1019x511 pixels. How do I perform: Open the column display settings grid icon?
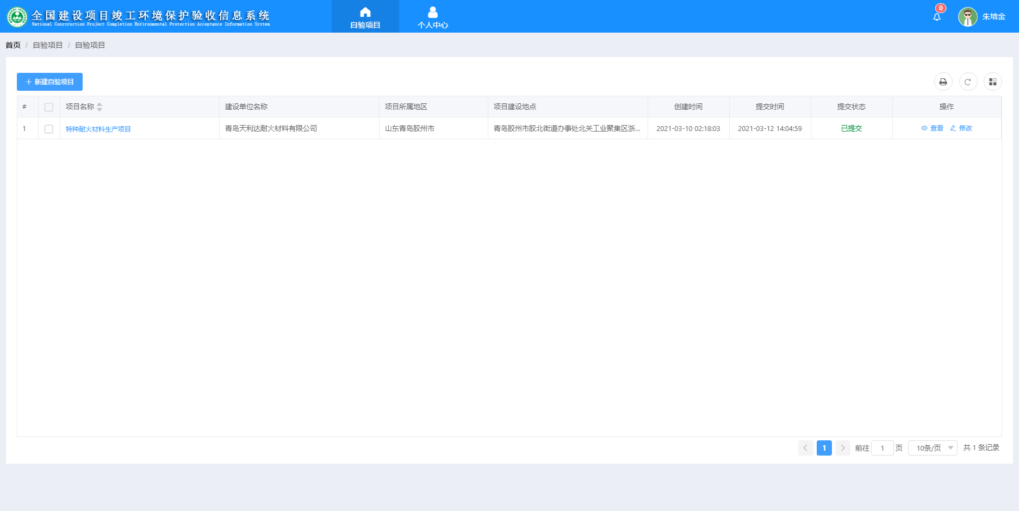993,82
